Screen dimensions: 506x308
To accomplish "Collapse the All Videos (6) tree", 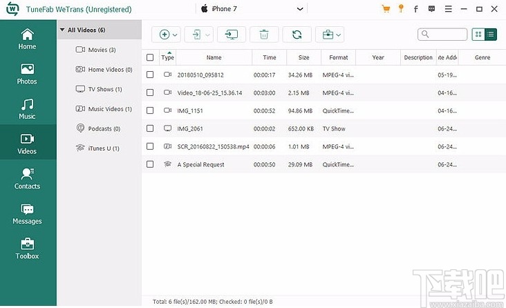I will 62,30.
